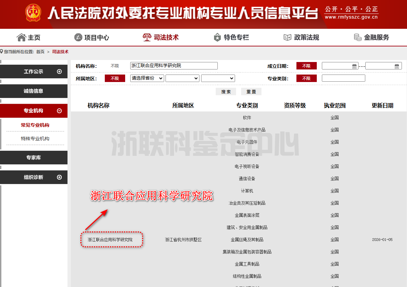
Task: Toggle 不限 for 成立日期 filter
Action: point(306,66)
